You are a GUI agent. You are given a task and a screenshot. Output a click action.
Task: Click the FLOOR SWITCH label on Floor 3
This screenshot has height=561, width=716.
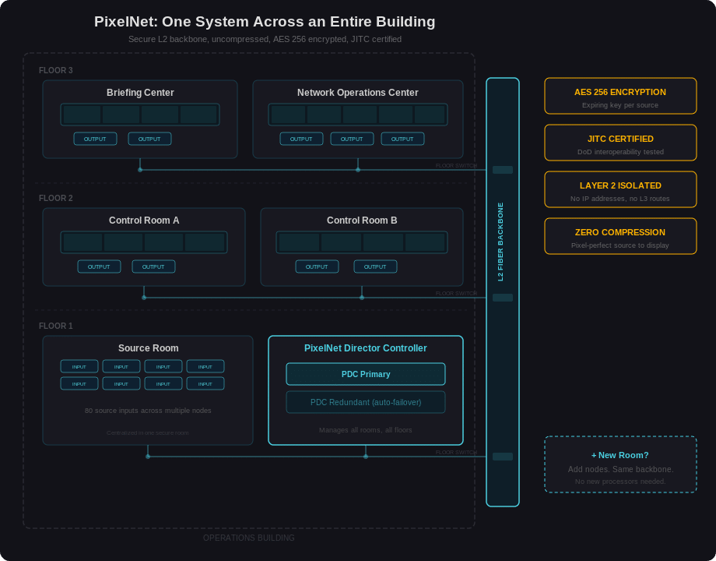(x=456, y=165)
